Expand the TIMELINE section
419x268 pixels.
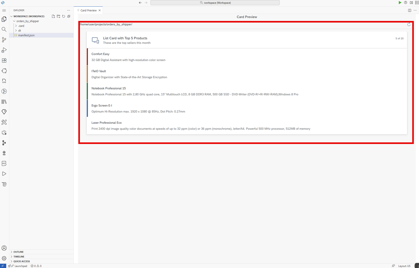(x=41, y=257)
